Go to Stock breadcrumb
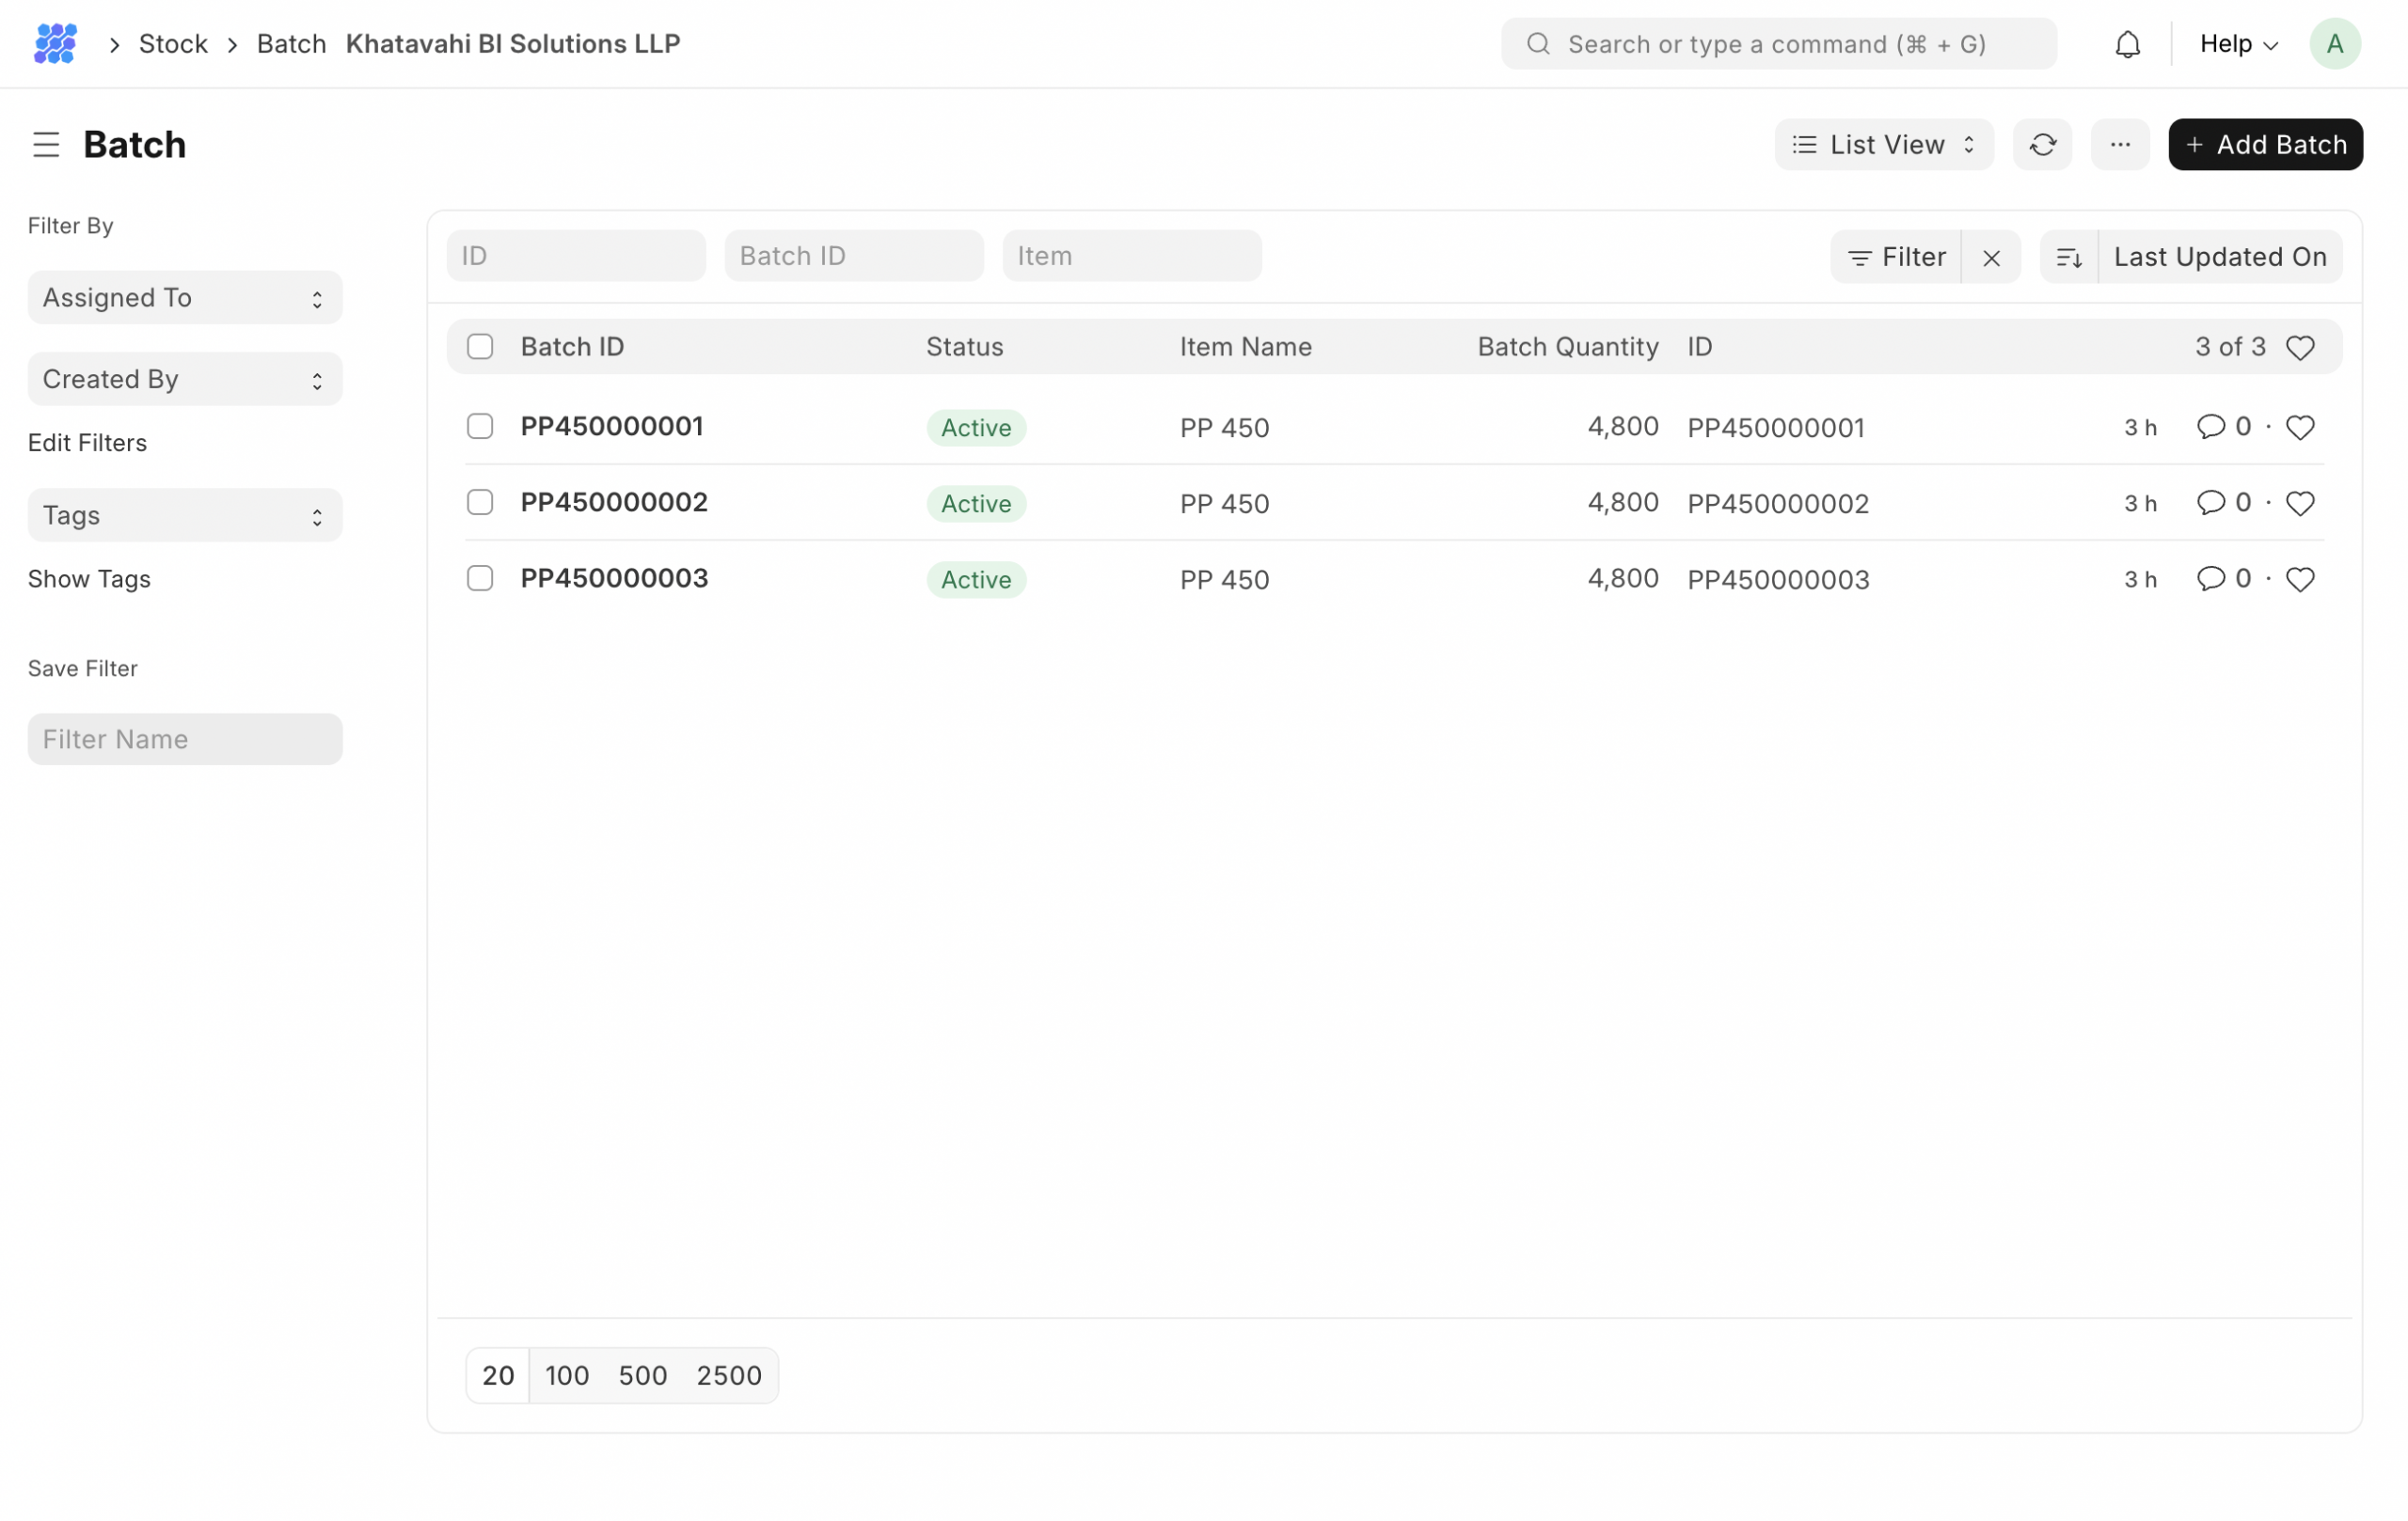2408x1521 pixels. (x=173, y=44)
